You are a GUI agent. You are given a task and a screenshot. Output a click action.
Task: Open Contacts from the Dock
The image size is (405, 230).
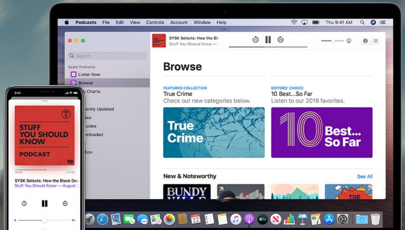coord(182,219)
